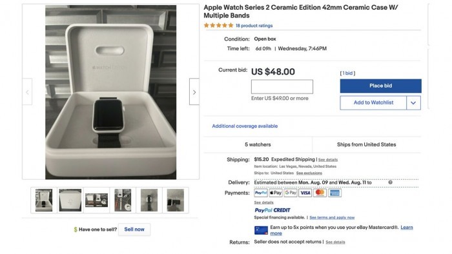Open See exclusions shipping link
This screenshot has width=452, height=254.
pos(309,173)
